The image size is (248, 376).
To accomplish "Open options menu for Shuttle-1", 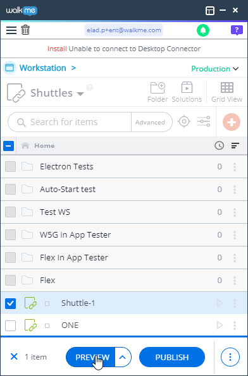I will tap(235, 303).
